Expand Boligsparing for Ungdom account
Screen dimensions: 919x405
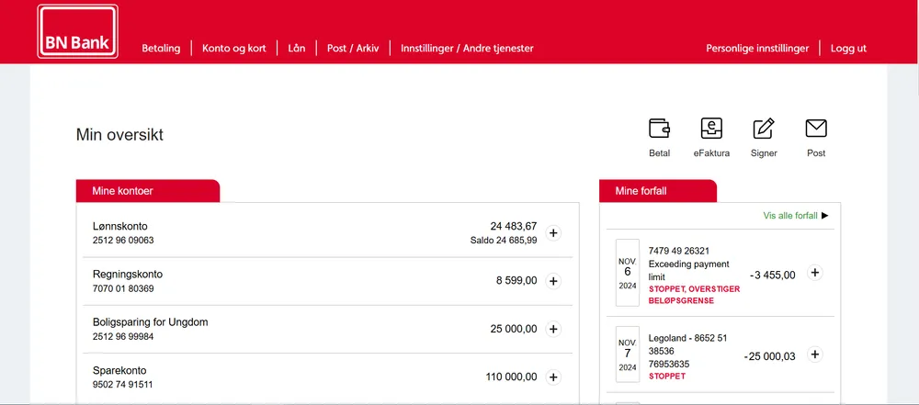[x=553, y=330]
